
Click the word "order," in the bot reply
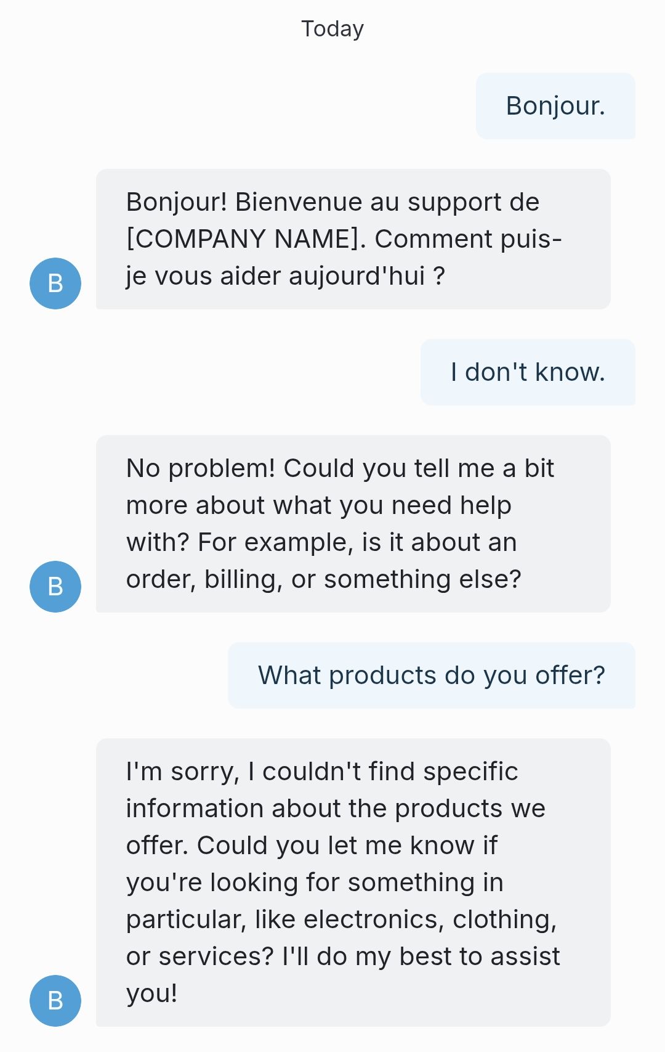click(161, 579)
